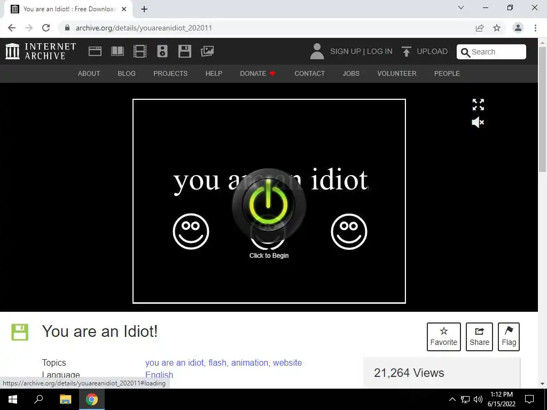The image size is (547, 410).
Task: Open the CONTACT menu item
Action: pos(309,74)
